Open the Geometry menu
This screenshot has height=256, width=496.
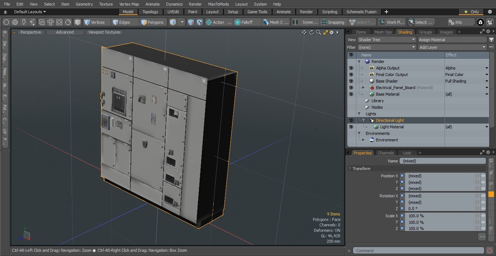coord(84,4)
